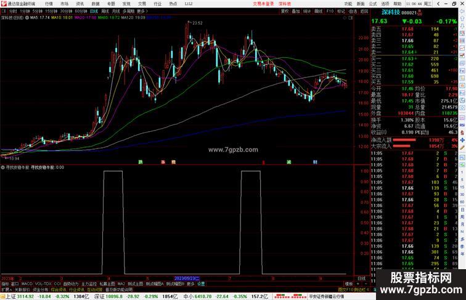
Task: Open the 更多 indicators dropdown at bottom
Action: click(x=190, y=284)
